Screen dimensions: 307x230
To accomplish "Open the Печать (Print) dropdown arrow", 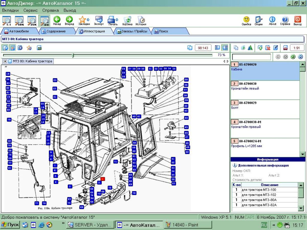I will click(x=117, y=20).
